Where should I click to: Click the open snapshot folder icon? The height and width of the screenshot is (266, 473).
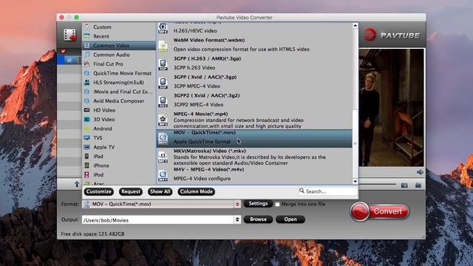[418, 185]
